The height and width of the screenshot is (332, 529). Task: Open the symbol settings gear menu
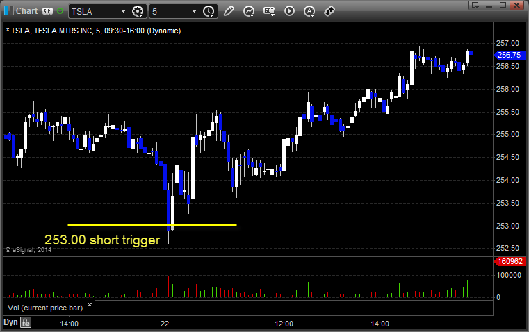[x=138, y=11]
